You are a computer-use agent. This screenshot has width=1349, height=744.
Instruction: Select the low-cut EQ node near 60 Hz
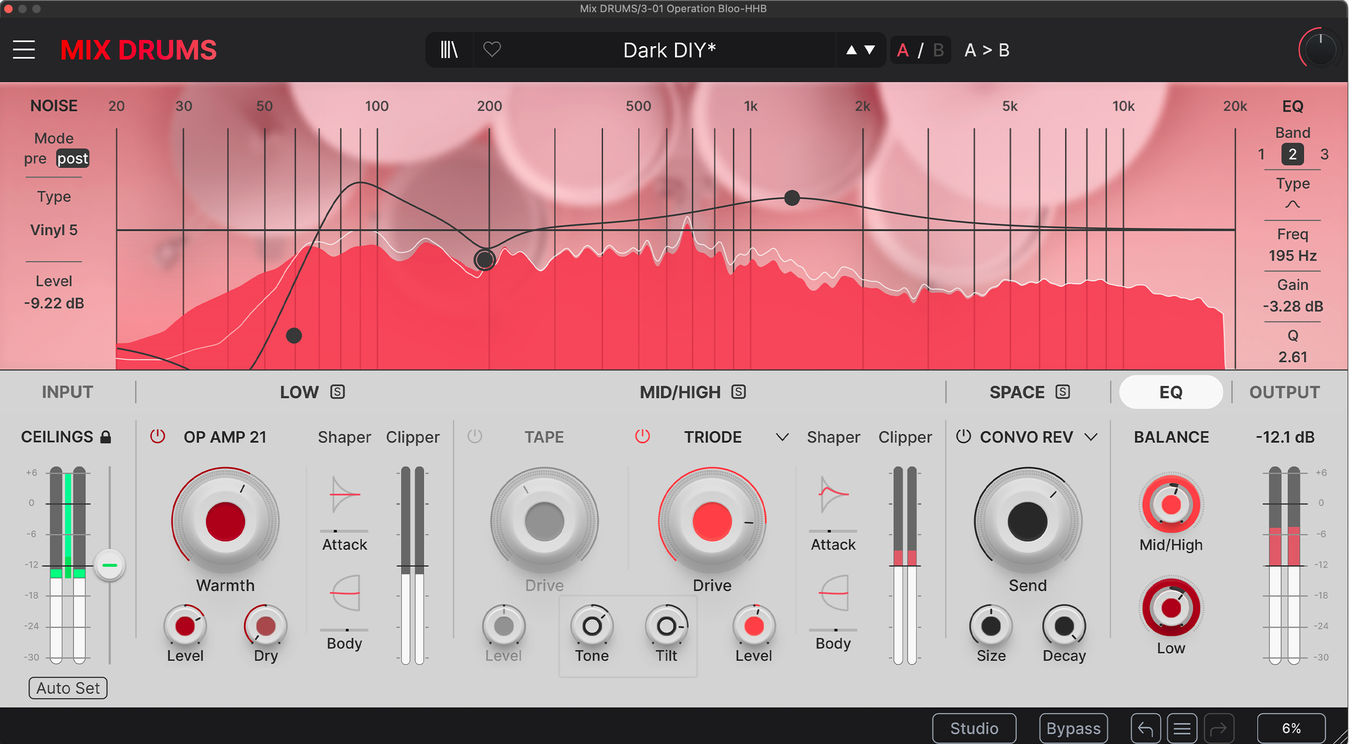pyautogui.click(x=294, y=335)
